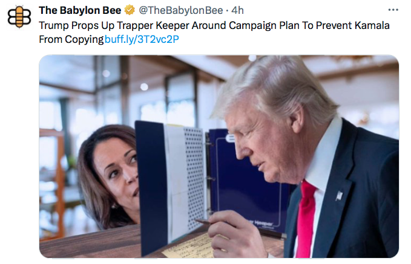Click the tweet headline text

214,33
